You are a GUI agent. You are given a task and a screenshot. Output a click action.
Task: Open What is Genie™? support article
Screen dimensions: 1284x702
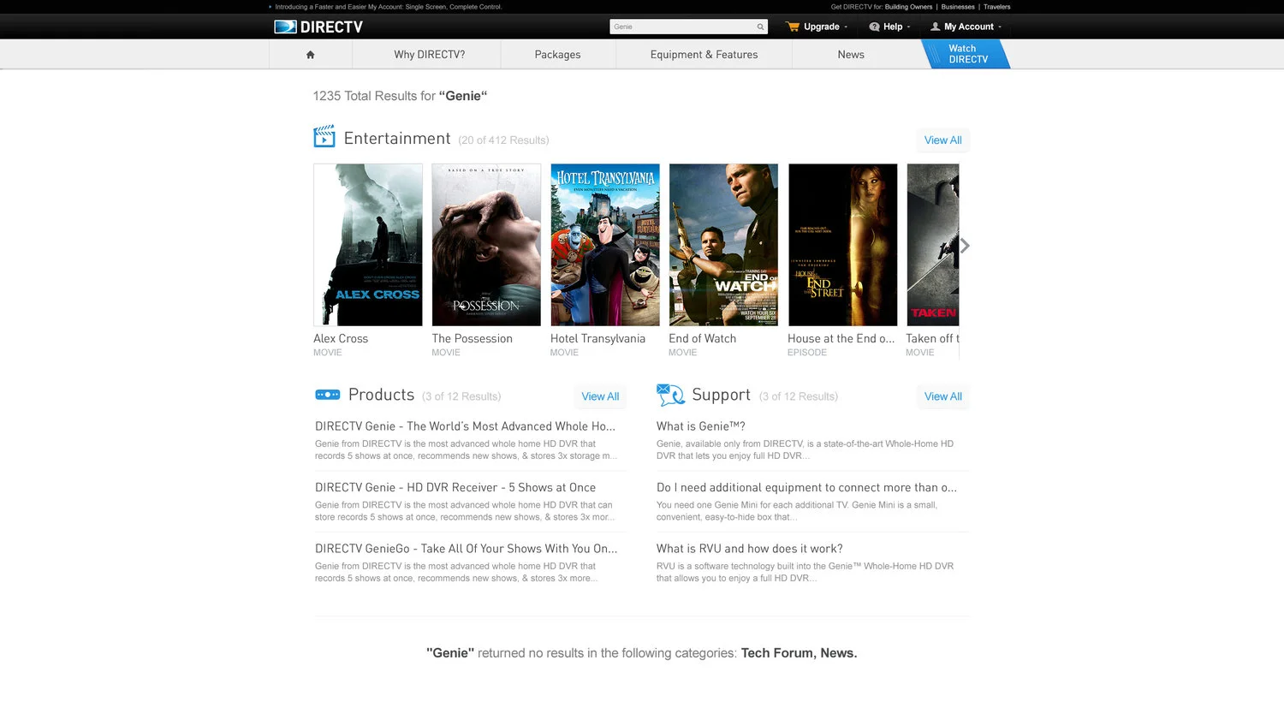[x=701, y=426]
